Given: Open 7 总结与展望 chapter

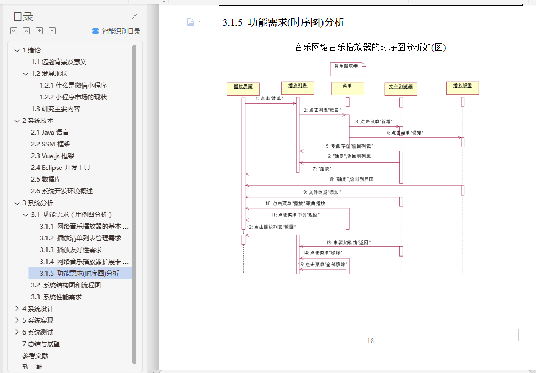Looking at the screenshot, I should pos(41,344).
